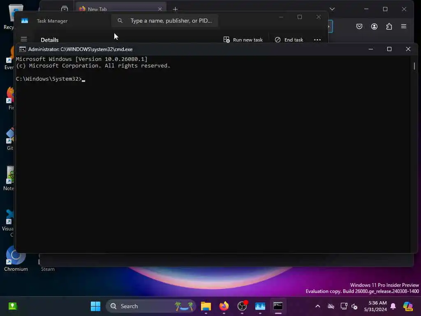Open the Firefox Pocket save icon

pyautogui.click(x=359, y=26)
